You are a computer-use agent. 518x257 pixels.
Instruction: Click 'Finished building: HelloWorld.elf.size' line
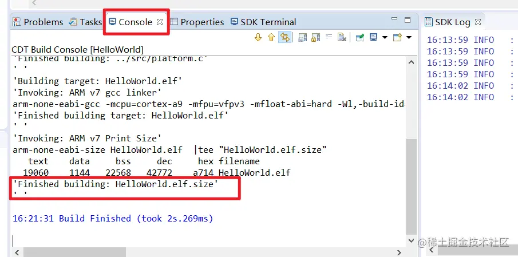click(x=116, y=184)
